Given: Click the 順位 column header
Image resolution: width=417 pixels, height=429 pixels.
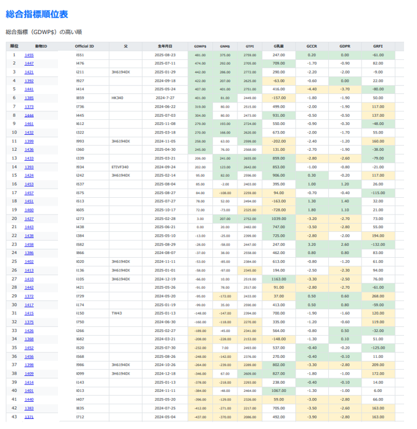Looking at the screenshot, I should coord(14,46).
